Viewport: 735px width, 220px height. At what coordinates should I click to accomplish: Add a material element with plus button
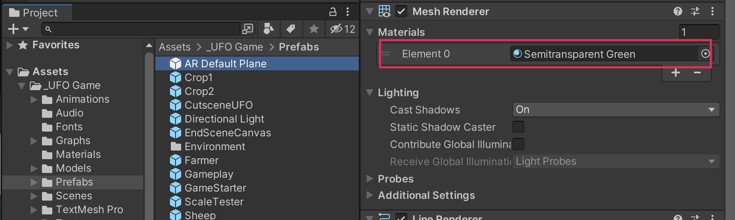pos(676,73)
